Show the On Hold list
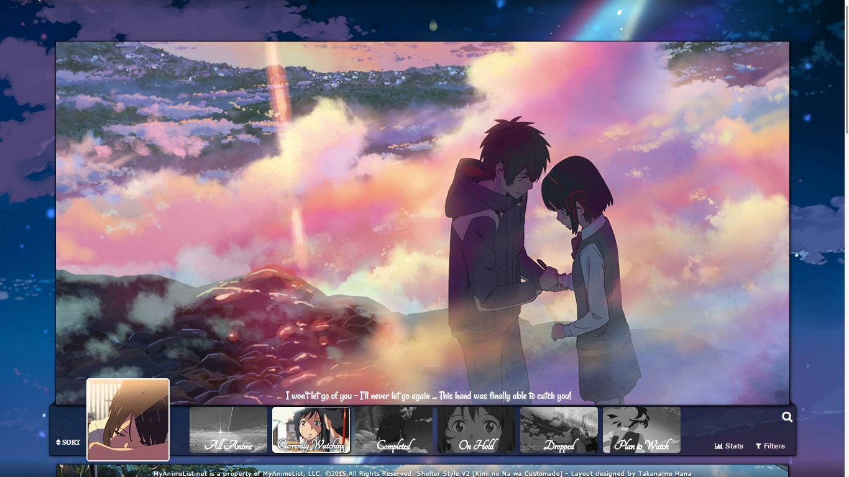 [x=476, y=430]
